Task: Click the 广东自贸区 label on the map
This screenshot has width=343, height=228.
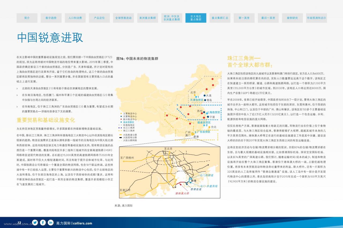Action: click(204, 132)
